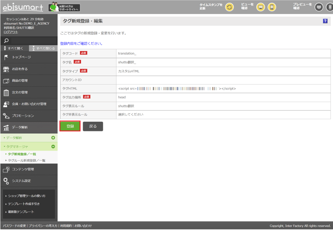The height and width of the screenshot is (230, 333).
Task: Click the search magnifier icon
Action: pyautogui.click(x=6, y=41)
